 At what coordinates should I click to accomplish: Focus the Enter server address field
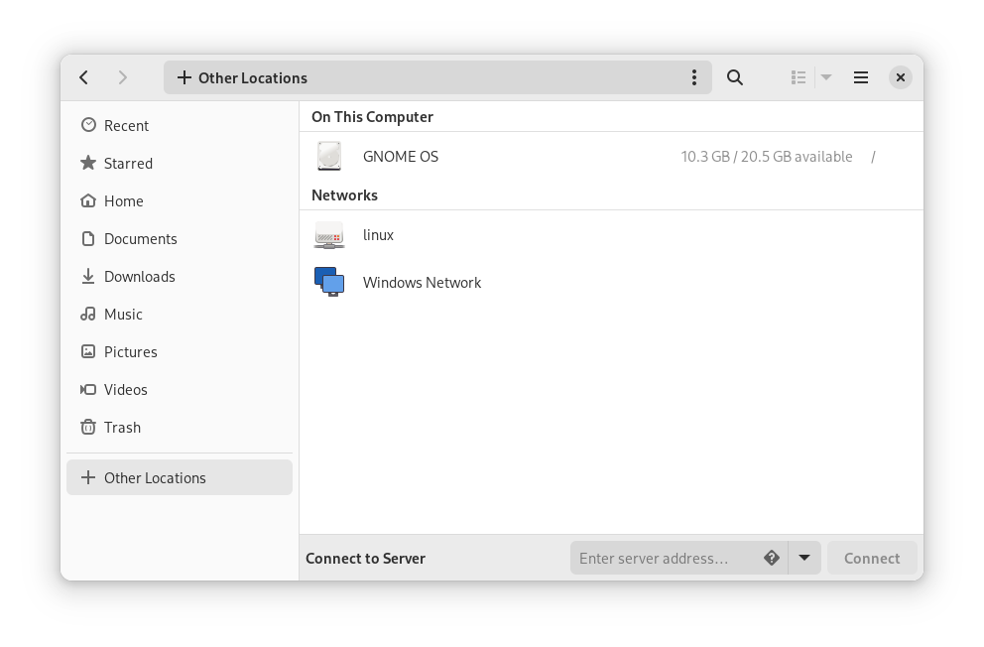click(665, 558)
